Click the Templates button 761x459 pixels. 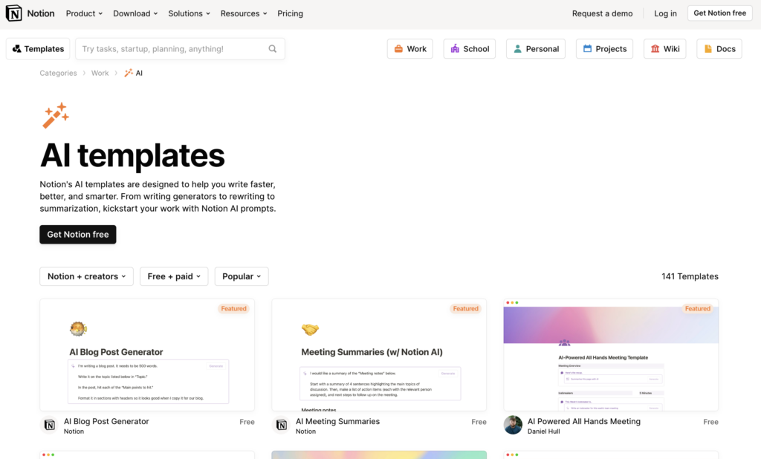[38, 48]
